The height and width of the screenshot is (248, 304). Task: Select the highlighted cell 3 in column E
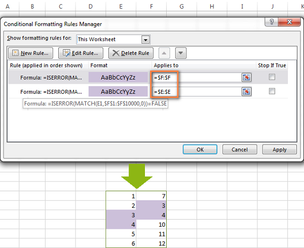pos(121,215)
